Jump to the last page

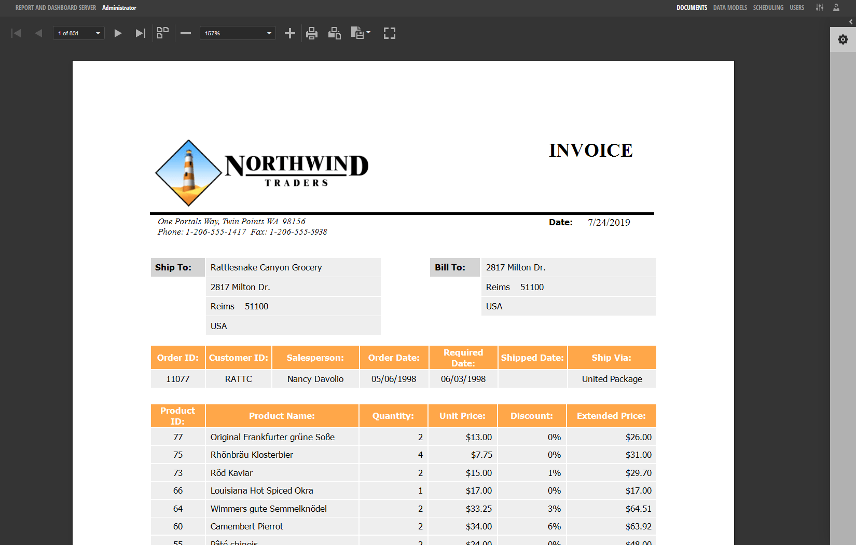point(140,33)
